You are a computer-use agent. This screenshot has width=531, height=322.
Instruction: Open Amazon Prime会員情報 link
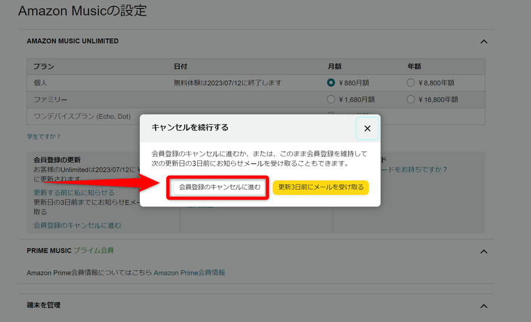189,272
